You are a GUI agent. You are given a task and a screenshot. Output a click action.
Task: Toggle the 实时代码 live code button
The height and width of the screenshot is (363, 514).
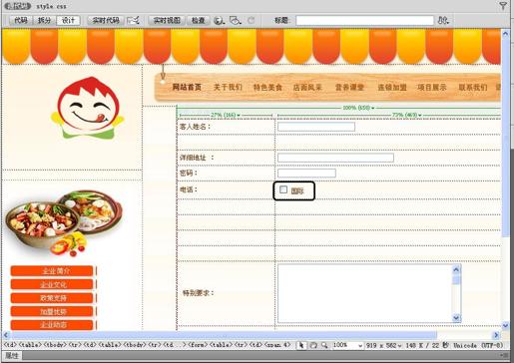tap(106, 21)
